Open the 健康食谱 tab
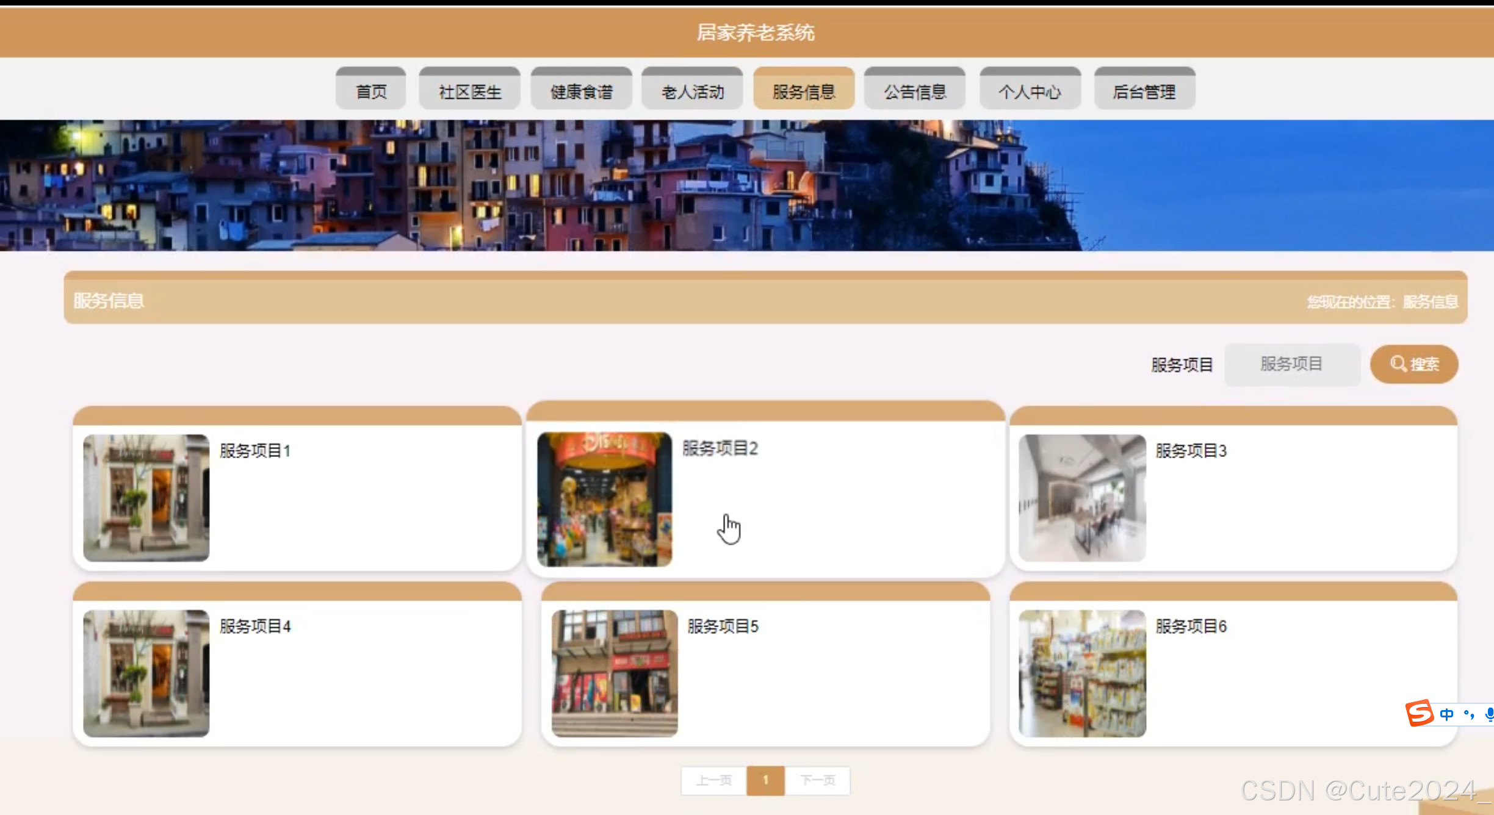1494x815 pixels. (x=581, y=92)
